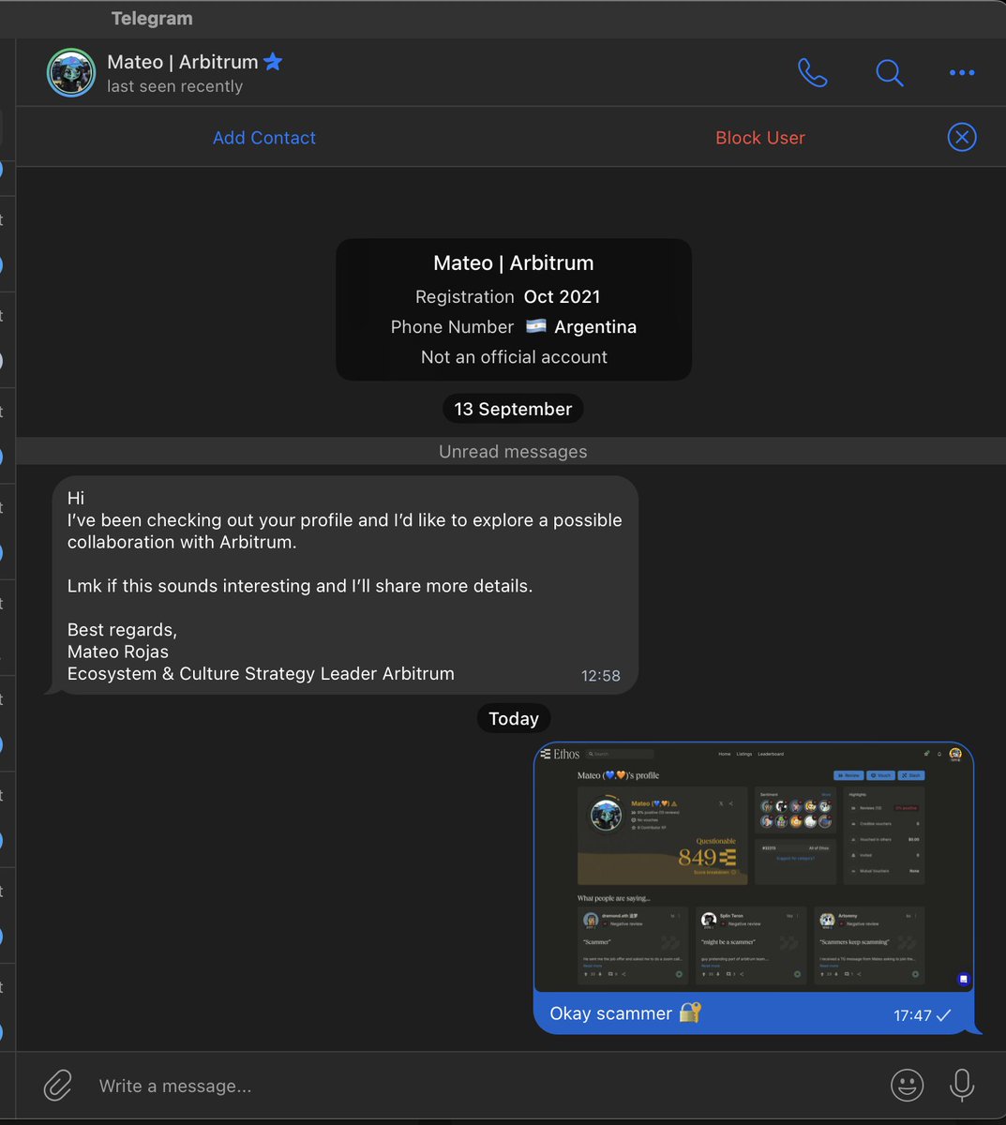
Task: Click the 'last seen recently' status text
Action: click(175, 86)
